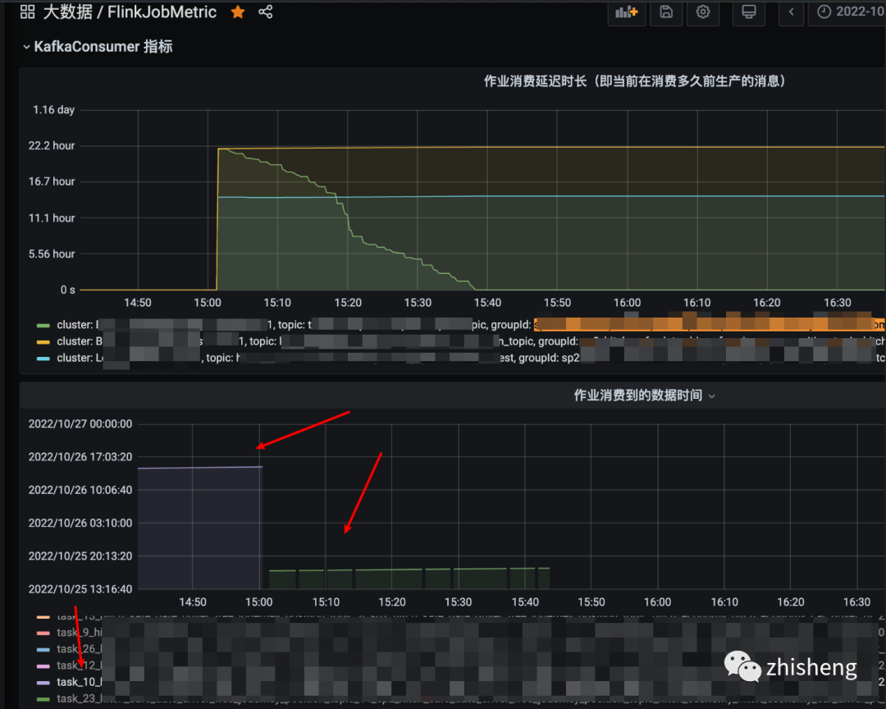886x709 pixels.
Task: Open the 作业消费到的数据时间 panel dropdown chevron
Action: 712,396
